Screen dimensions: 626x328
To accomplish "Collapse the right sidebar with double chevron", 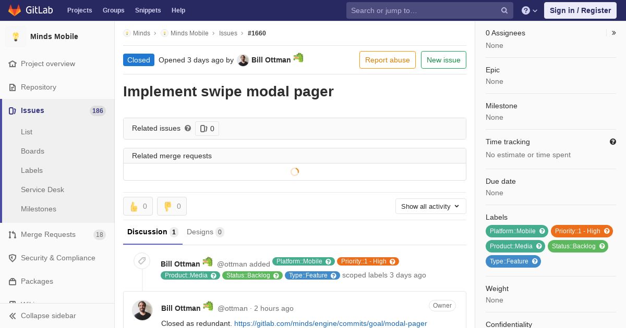I will click(x=613, y=33).
